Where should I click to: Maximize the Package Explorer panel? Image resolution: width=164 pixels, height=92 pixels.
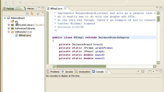pos(43,8)
